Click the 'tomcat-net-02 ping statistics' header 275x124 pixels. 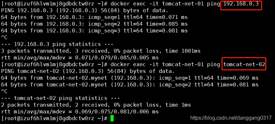(x=60, y=98)
